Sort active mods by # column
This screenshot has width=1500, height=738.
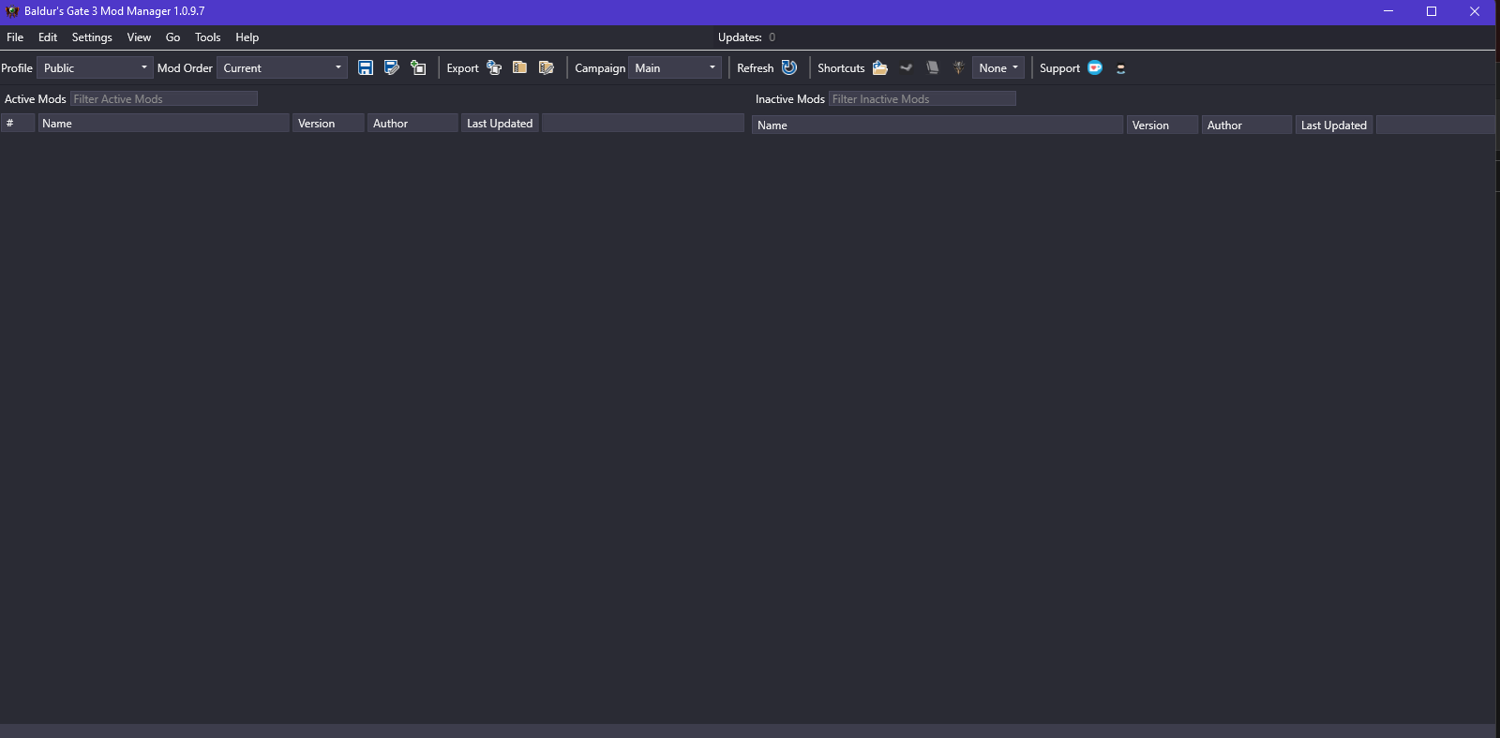click(18, 123)
